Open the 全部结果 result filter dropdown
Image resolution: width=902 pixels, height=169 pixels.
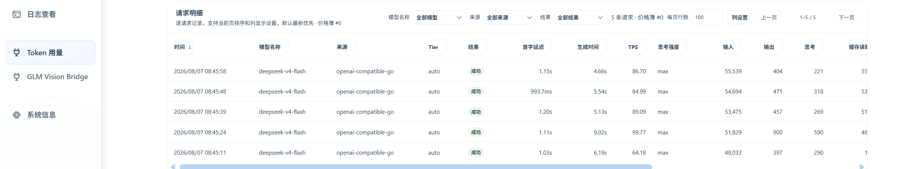(580, 17)
